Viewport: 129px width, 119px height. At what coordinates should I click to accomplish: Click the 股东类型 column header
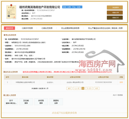(x=50, y=77)
